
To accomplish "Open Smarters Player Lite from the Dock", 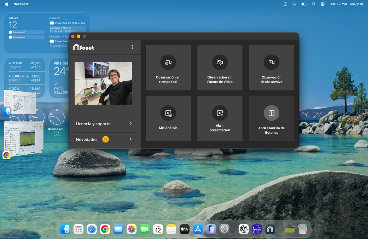I will [257, 229].
